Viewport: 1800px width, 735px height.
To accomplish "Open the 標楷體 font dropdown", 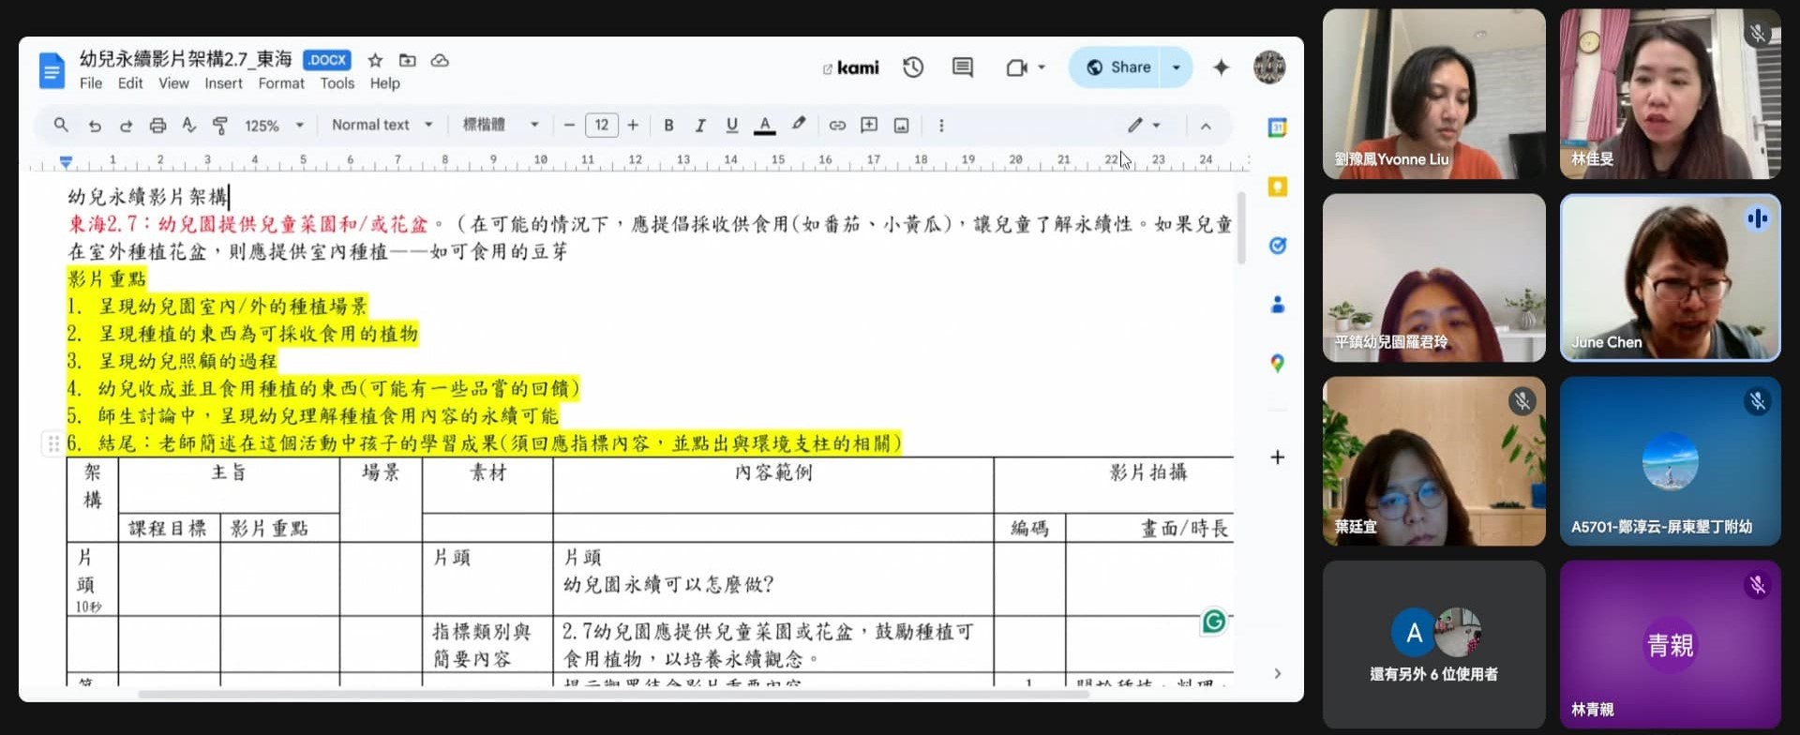I will [501, 125].
